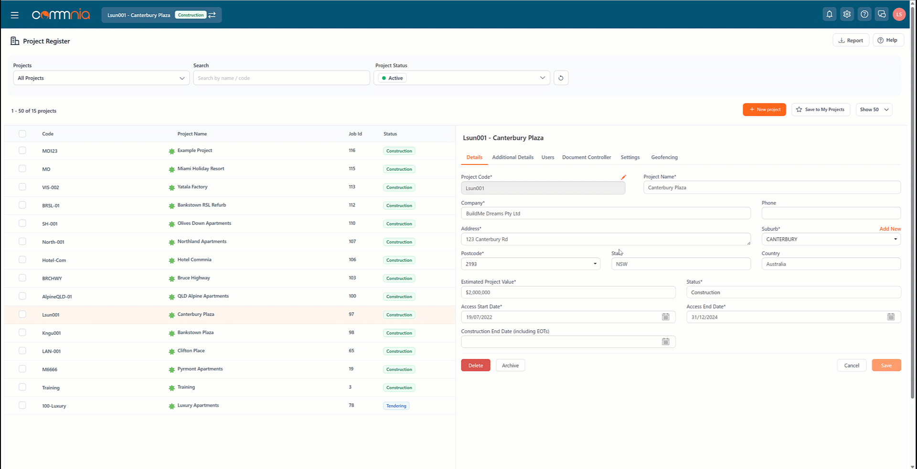
Task: Expand the Project Status Active dropdown
Action: point(462,78)
